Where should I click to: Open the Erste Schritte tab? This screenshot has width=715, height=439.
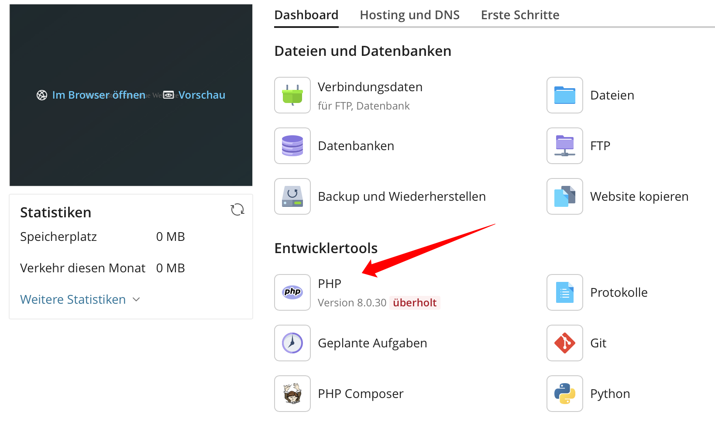520,15
